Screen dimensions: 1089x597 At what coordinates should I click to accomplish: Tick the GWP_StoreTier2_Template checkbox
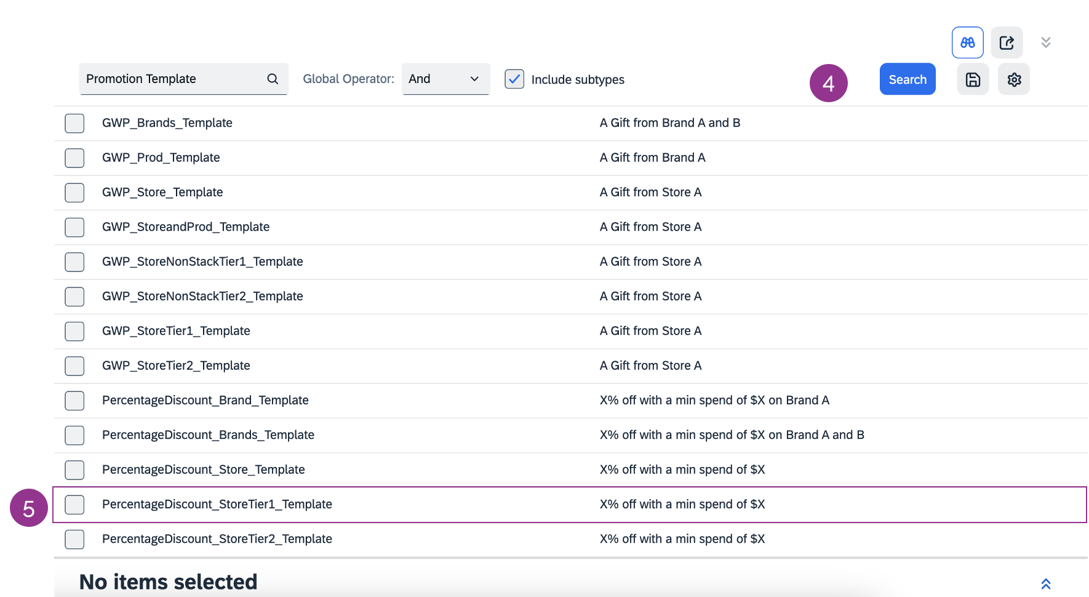[74, 366]
